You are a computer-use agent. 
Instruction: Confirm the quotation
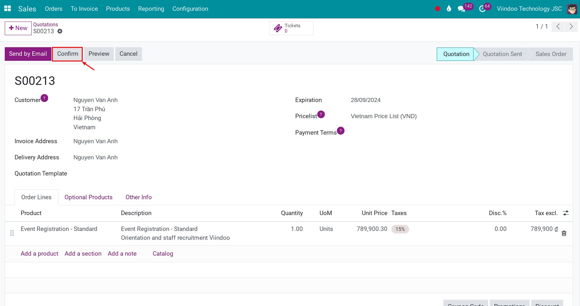[68, 54]
